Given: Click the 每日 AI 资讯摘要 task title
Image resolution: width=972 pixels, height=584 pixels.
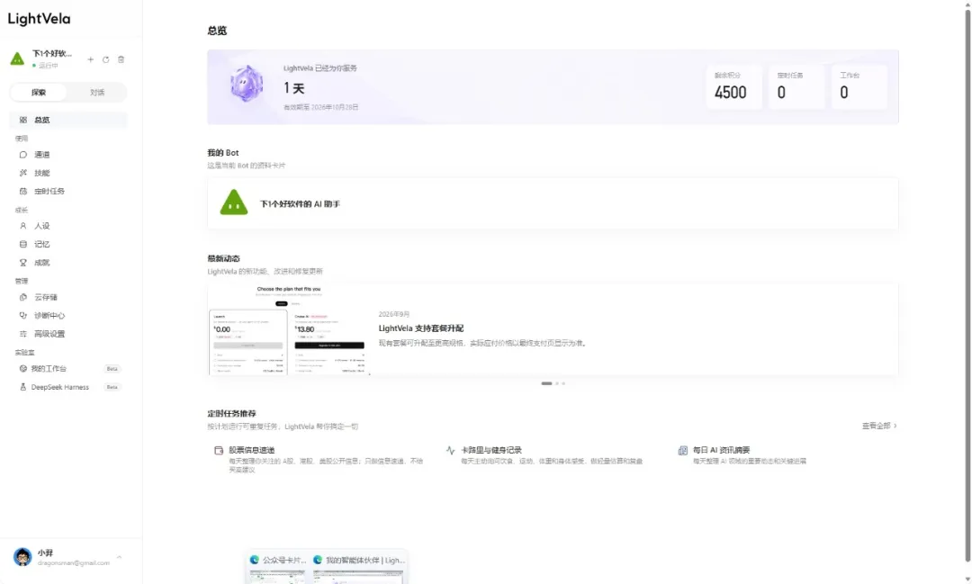Looking at the screenshot, I should (722, 450).
